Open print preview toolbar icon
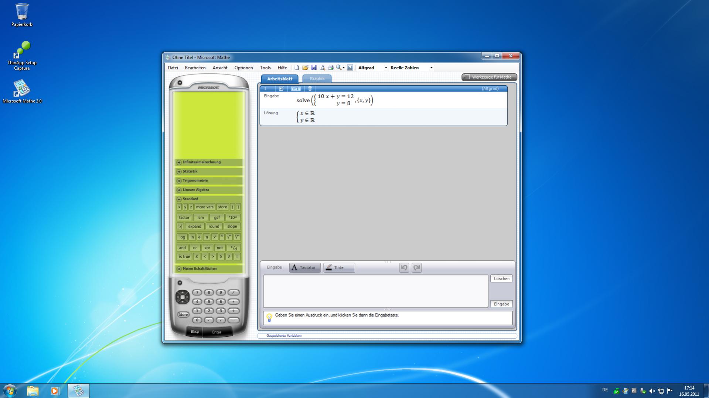 click(322, 68)
